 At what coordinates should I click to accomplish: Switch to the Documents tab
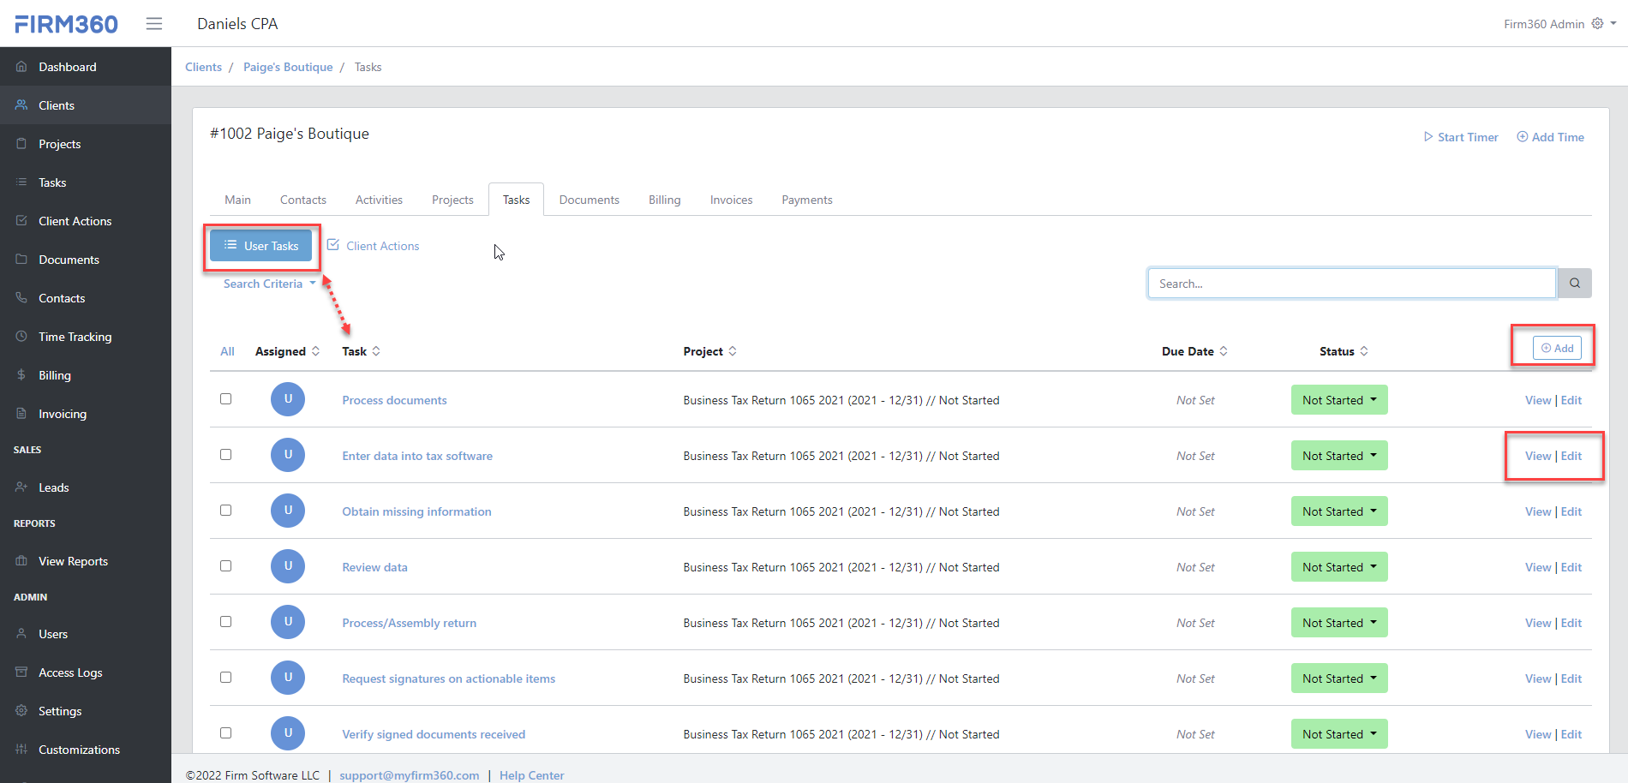coord(589,199)
